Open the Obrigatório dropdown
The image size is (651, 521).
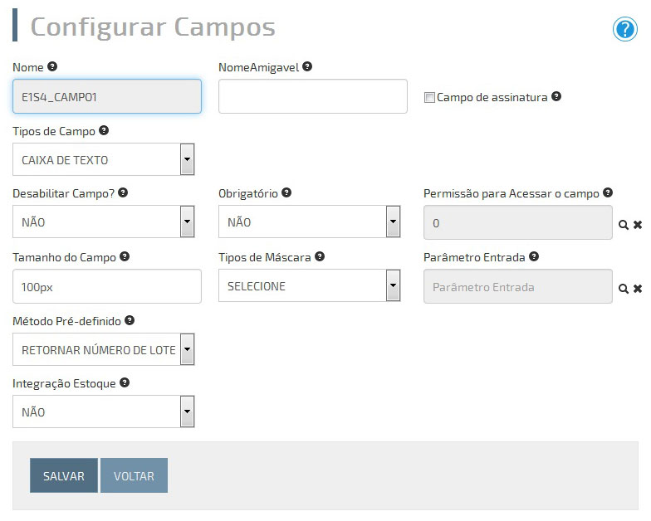click(x=309, y=222)
